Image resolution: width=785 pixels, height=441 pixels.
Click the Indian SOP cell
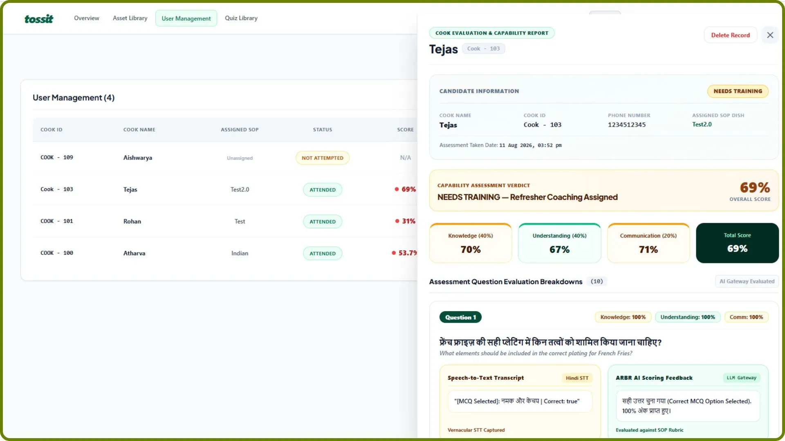pyautogui.click(x=240, y=253)
